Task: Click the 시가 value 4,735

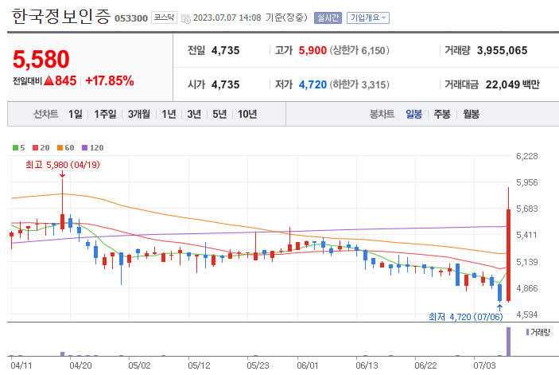Action: [225, 85]
